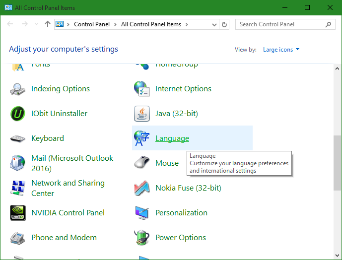Click the title bar Control Panel icon
The width and height of the screenshot is (342, 260).
click(8, 7)
